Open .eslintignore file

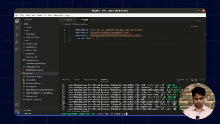40,47
